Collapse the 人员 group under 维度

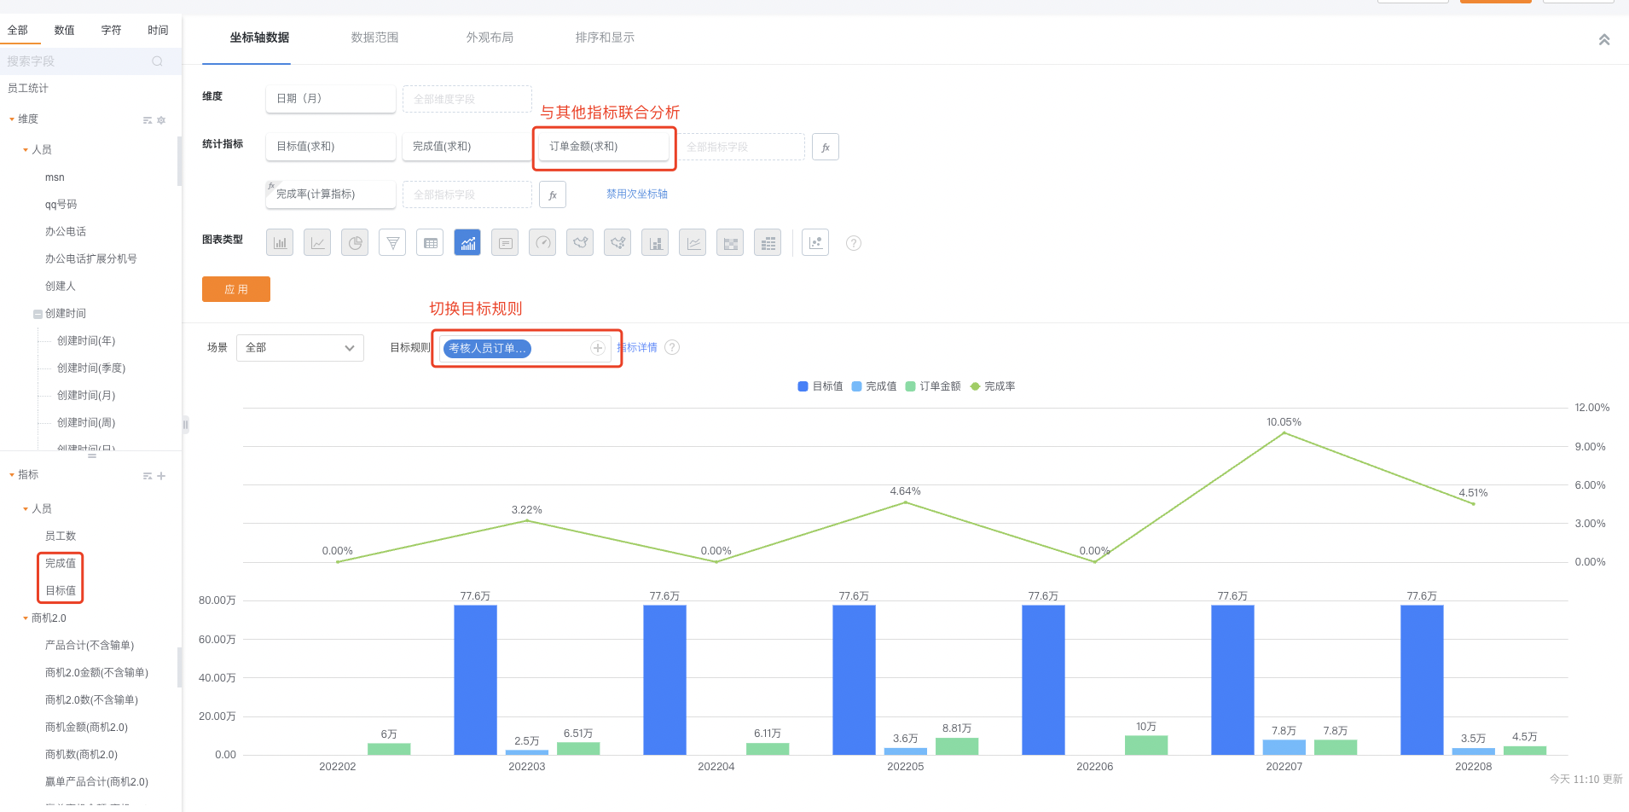point(26,150)
